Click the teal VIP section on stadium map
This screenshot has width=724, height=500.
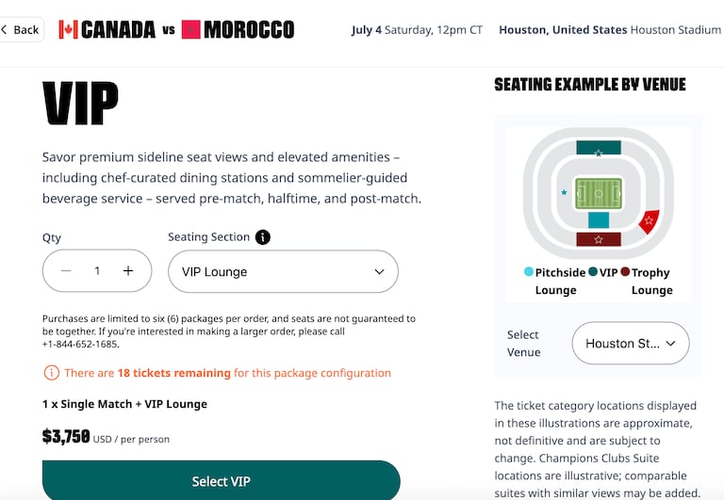(x=599, y=148)
